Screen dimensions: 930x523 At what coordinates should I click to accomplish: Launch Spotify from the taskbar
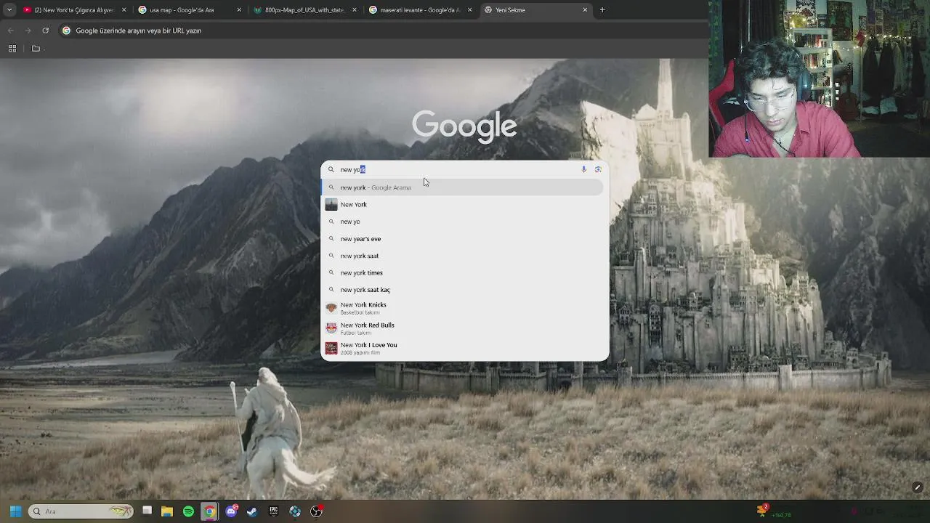[188, 511]
